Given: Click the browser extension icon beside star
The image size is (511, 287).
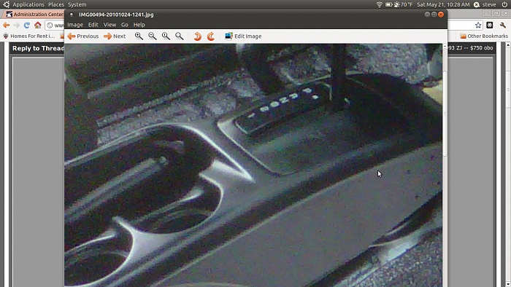Looking at the screenshot, I should (490, 25).
